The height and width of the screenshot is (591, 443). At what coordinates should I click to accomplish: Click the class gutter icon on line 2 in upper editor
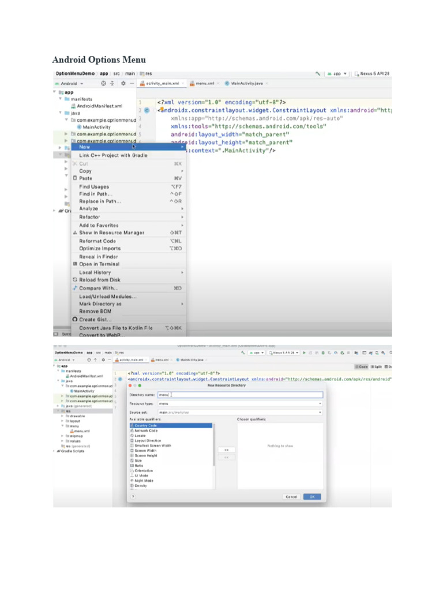coord(147,110)
